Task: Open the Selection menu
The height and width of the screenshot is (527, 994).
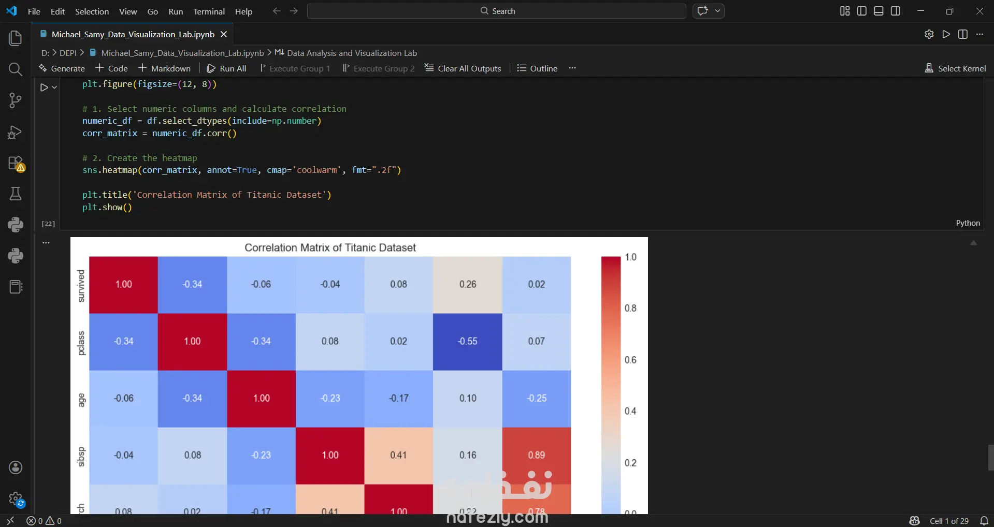Action: (92, 11)
